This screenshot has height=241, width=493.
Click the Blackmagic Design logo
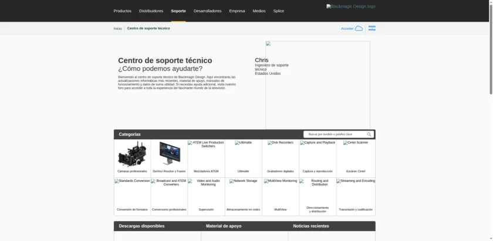(350, 6)
